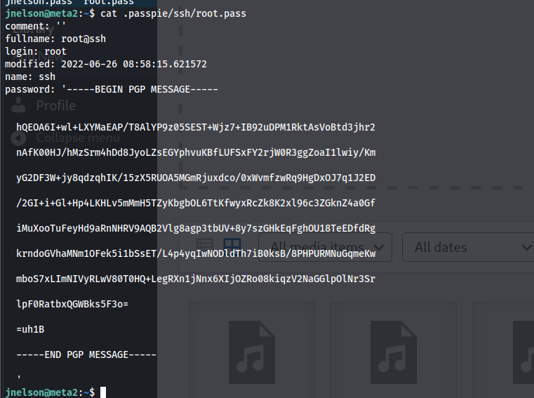Click the 'cat .passpie/ssh/root.pass' command text

click(x=173, y=13)
